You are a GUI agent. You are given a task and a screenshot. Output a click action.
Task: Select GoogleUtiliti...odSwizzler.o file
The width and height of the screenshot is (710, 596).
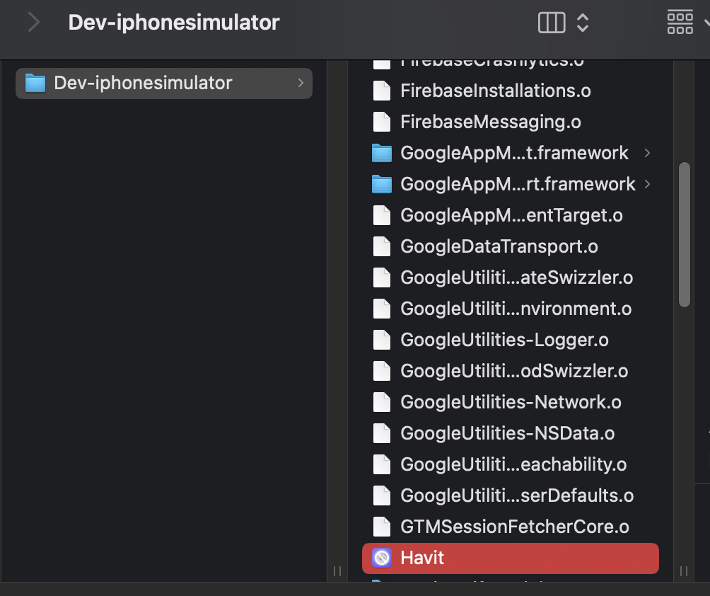pyautogui.click(x=511, y=371)
